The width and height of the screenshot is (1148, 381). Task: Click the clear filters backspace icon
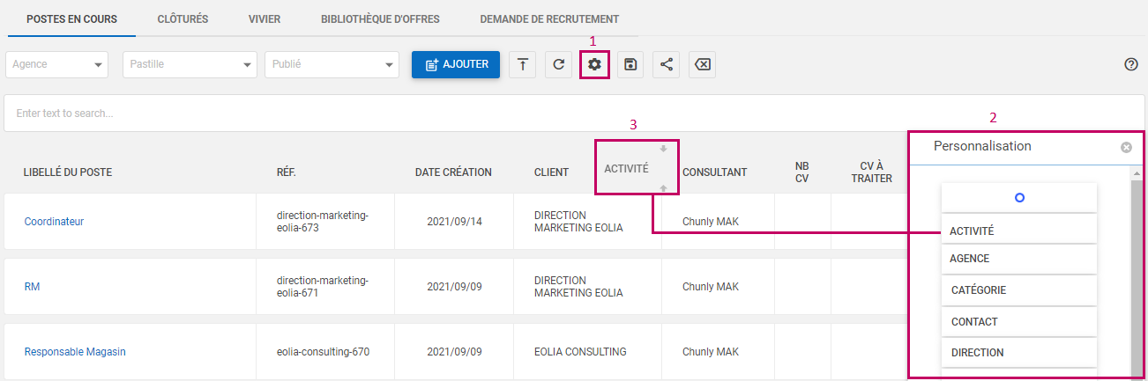tap(702, 64)
